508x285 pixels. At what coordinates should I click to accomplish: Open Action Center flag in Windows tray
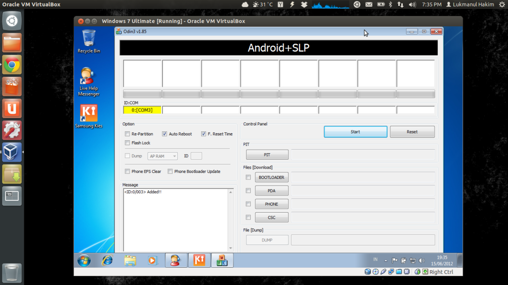[394, 260]
